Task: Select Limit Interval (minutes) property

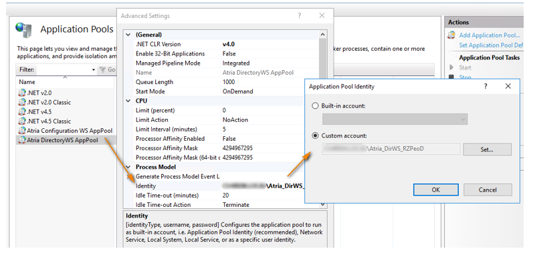Action: pyautogui.click(x=167, y=129)
